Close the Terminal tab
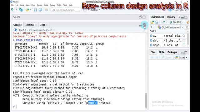 (36, 25)
